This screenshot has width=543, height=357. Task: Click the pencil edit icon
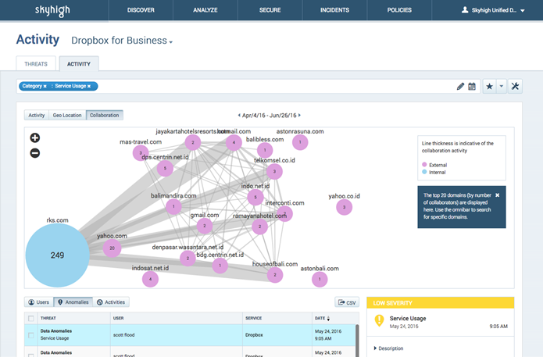point(461,86)
